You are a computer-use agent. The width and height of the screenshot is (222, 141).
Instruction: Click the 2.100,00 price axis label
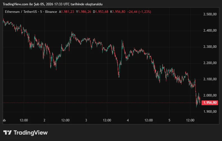click(210, 79)
